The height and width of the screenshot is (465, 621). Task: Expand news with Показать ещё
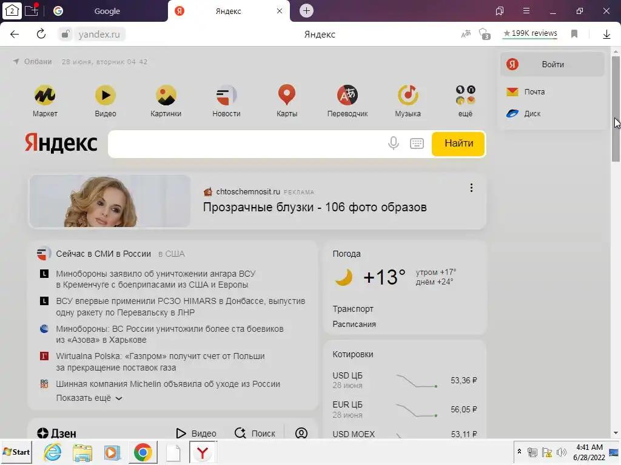(89, 398)
